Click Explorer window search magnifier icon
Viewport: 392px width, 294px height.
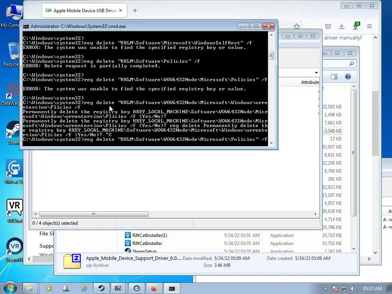pyautogui.click(x=351, y=64)
